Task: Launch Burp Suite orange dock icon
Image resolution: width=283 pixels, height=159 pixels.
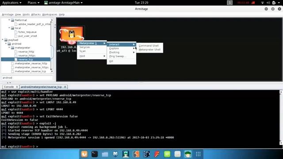Action: pyautogui.click(x=136, y=154)
